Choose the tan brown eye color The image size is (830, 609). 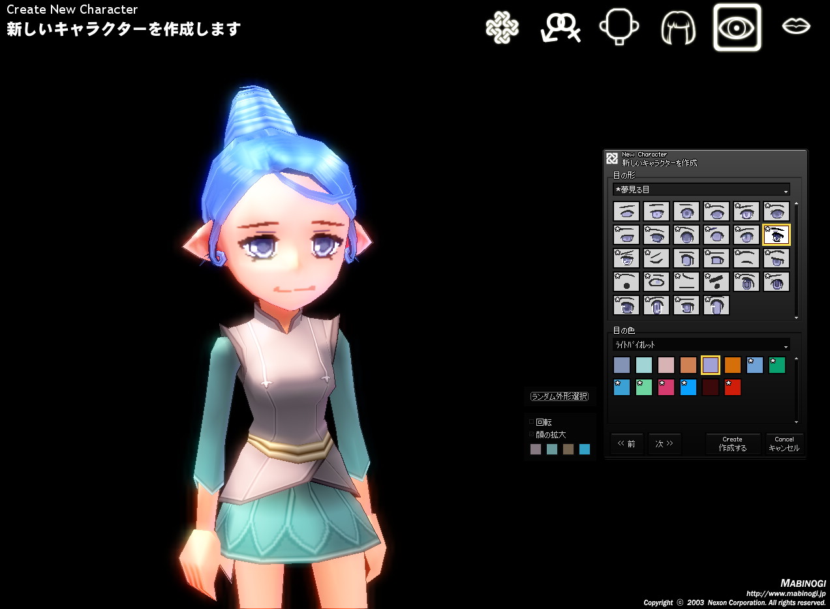point(688,365)
